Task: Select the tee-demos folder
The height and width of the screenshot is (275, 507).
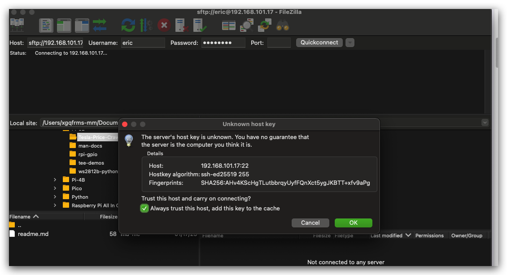Action: 91,163
